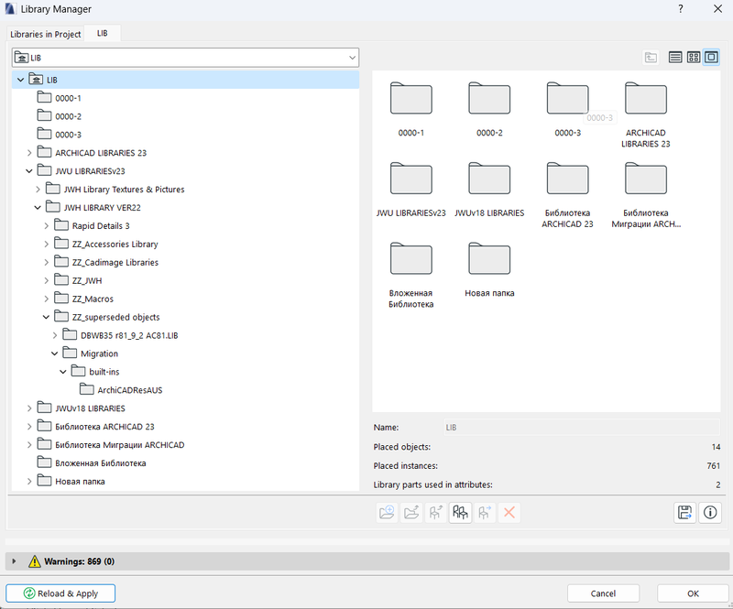Click the Cancel button

point(603,593)
